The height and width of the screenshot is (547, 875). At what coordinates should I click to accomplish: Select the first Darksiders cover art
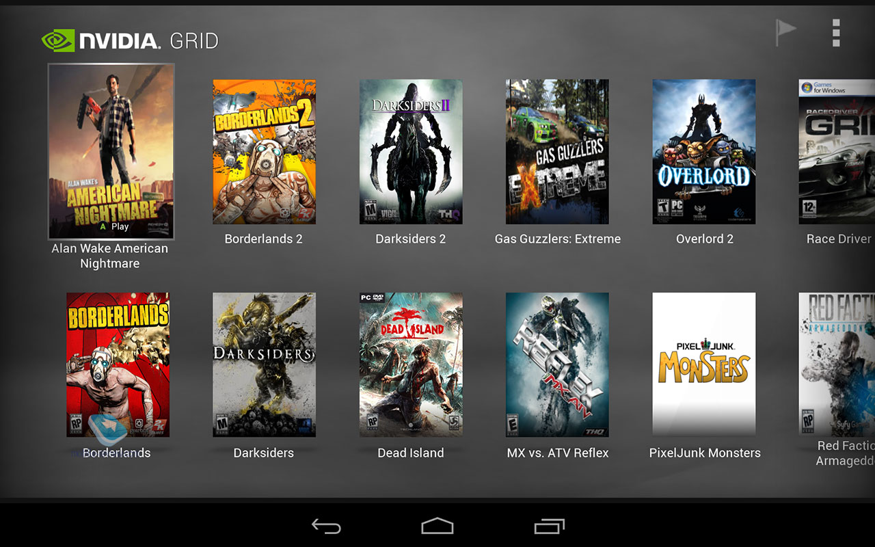coord(264,365)
